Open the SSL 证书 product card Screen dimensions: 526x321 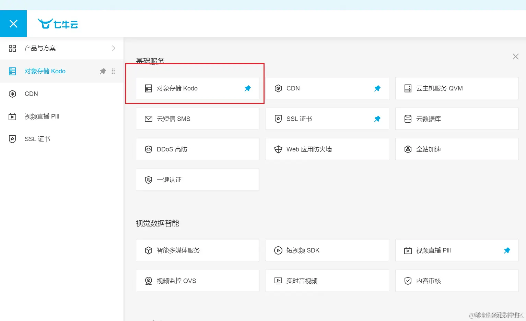click(x=327, y=119)
